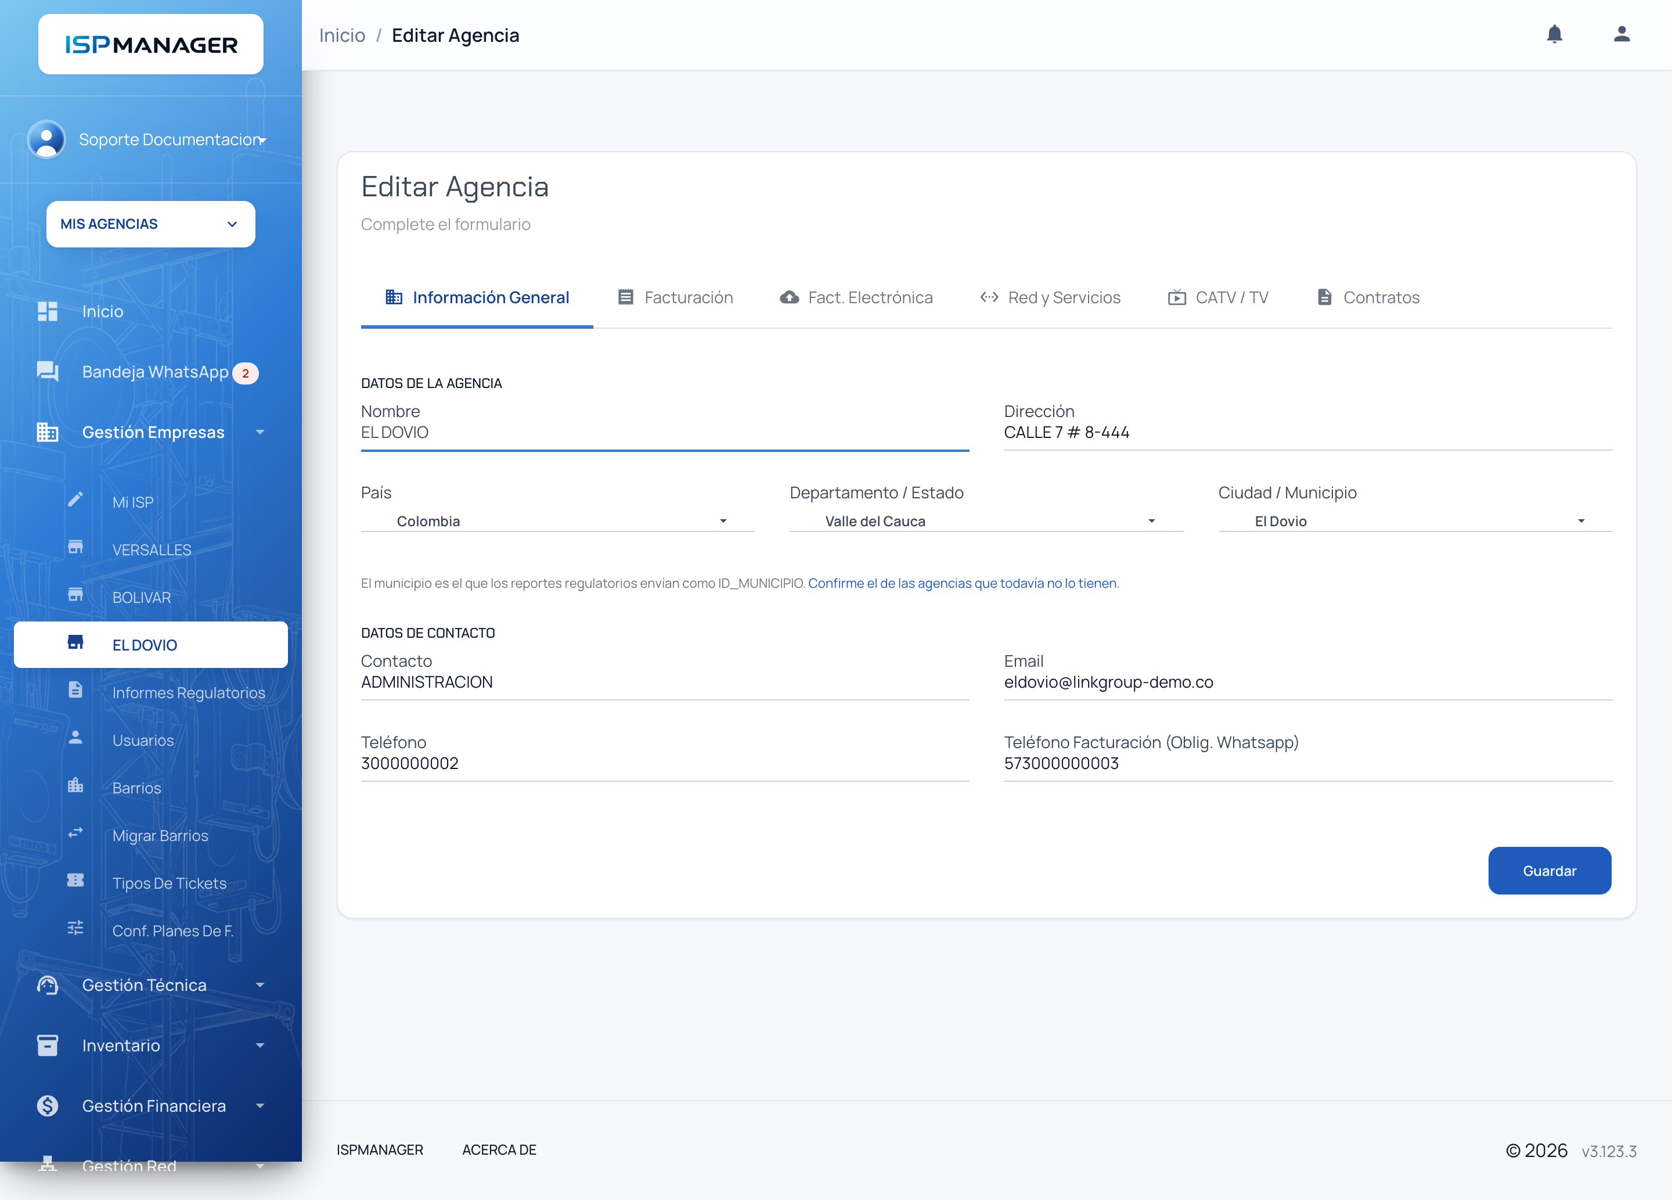1672x1200 pixels.
Task: Click the Bandeja WhatsApp chat icon
Action: [x=47, y=371]
